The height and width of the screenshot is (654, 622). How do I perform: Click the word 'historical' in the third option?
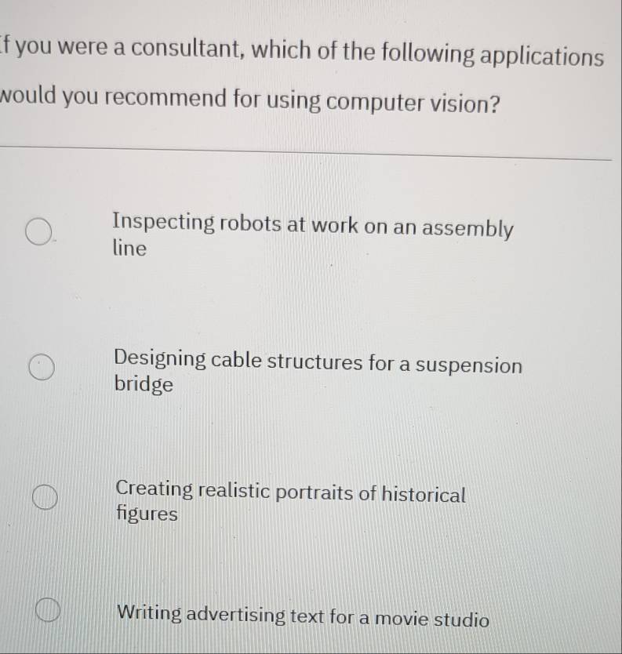[424, 495]
